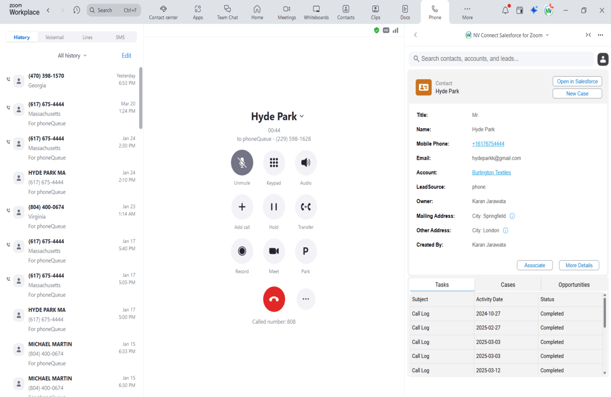Image resolution: width=611 pixels, height=397 pixels.
Task: Unmute the microphone
Action: pos(242,163)
